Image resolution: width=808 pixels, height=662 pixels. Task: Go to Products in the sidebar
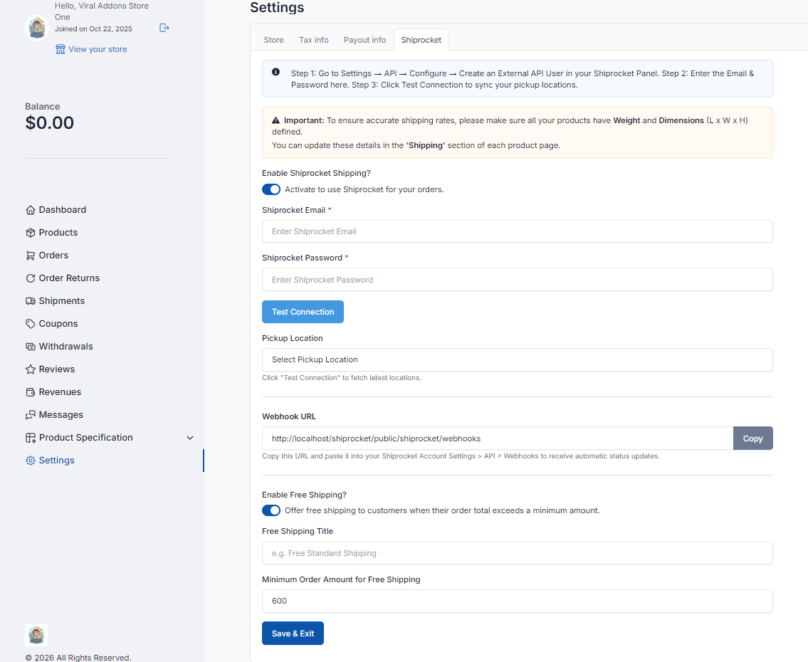tap(58, 232)
